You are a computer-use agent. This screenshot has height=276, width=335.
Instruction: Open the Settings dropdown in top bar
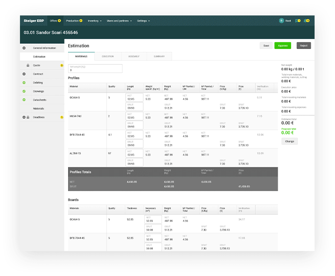click(143, 21)
